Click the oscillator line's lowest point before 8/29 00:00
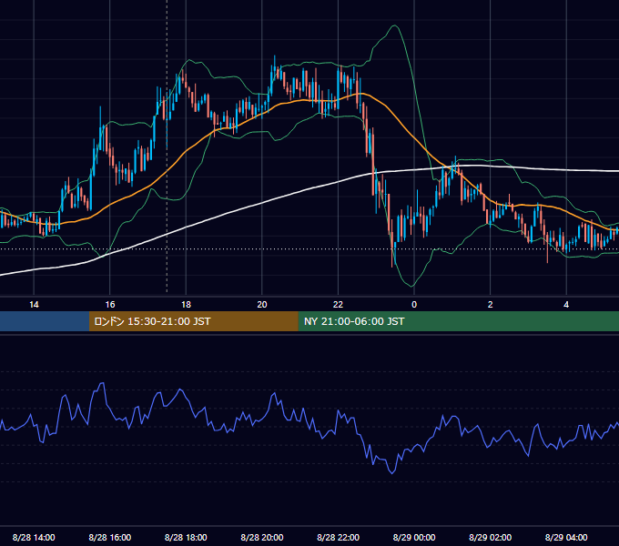The width and height of the screenshot is (619, 546). (392, 472)
